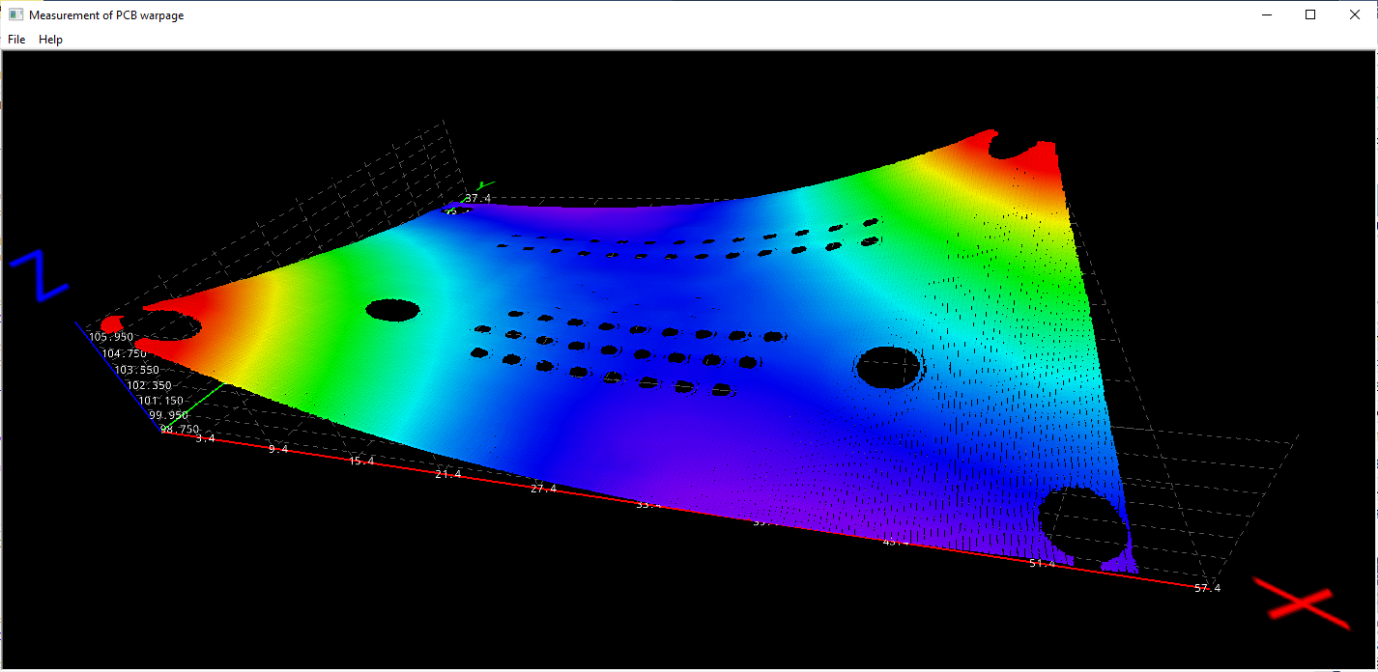Image resolution: width=1378 pixels, height=672 pixels.
Task: Select the oval hole on the left green area
Action: click(x=392, y=310)
